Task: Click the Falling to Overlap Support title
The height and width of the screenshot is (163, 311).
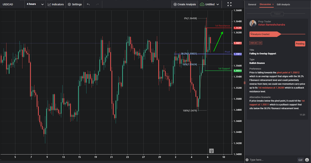Action: pyautogui.click(x=263, y=53)
